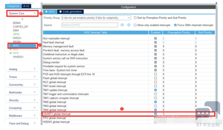Viewport: 223px width, 130px height.
Task: Enable TIM3 global interrupt checkbox
Action: click(x=156, y=106)
